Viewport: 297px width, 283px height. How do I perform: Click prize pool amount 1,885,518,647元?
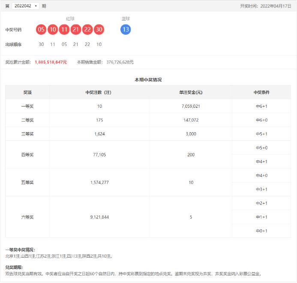pos(51,62)
